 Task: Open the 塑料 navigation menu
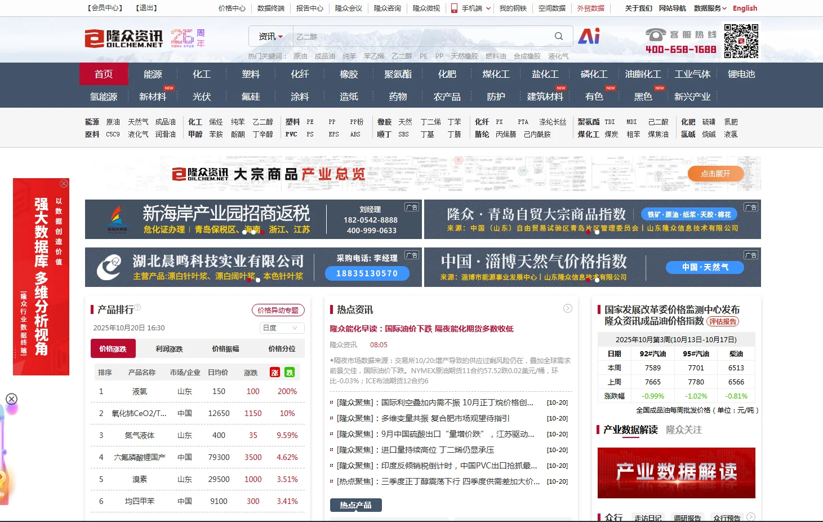click(x=251, y=74)
